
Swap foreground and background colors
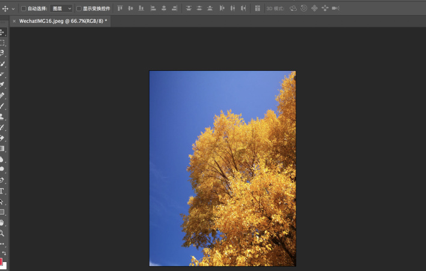[4, 253]
